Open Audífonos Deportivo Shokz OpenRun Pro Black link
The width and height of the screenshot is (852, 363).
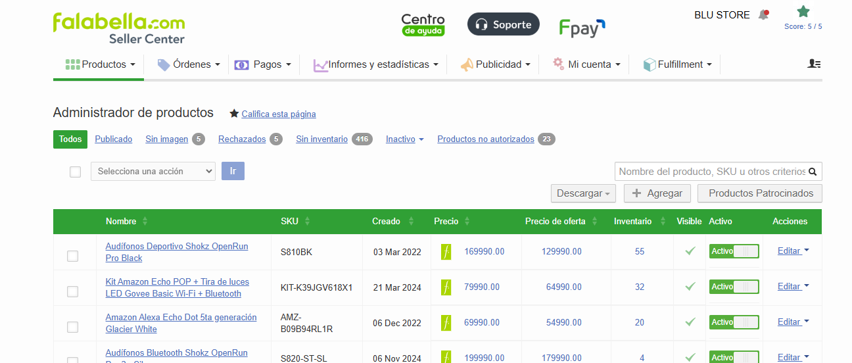point(177,252)
